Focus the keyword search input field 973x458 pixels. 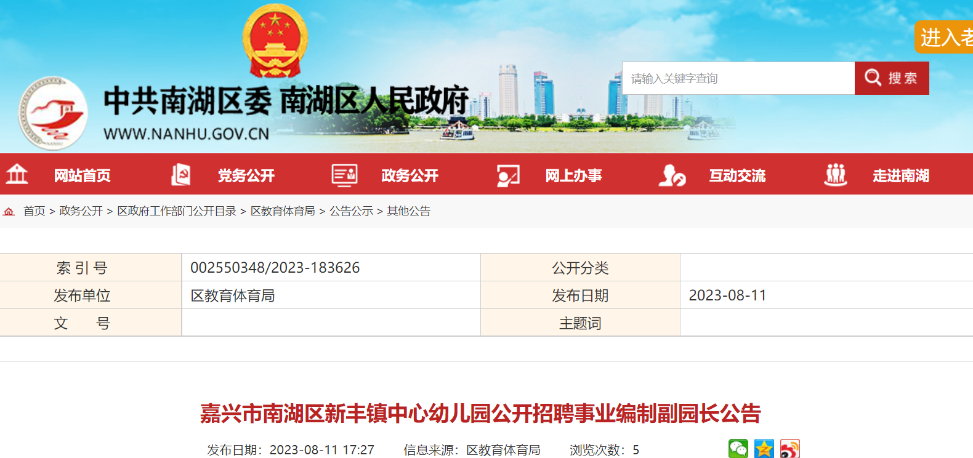pyautogui.click(x=738, y=78)
